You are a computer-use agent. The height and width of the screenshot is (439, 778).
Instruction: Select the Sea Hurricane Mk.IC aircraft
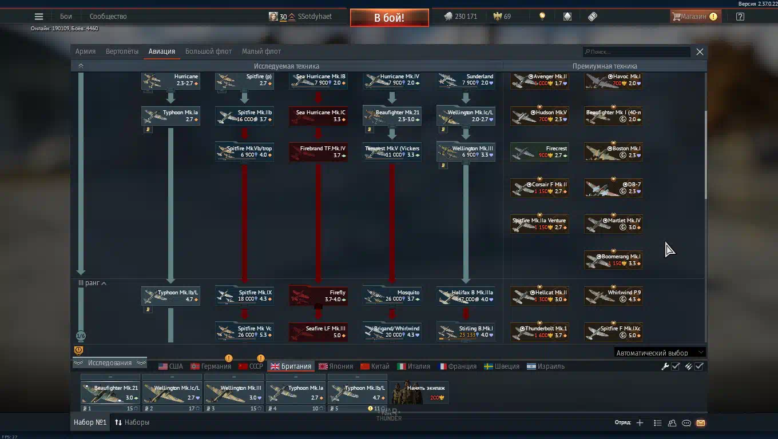click(x=318, y=116)
